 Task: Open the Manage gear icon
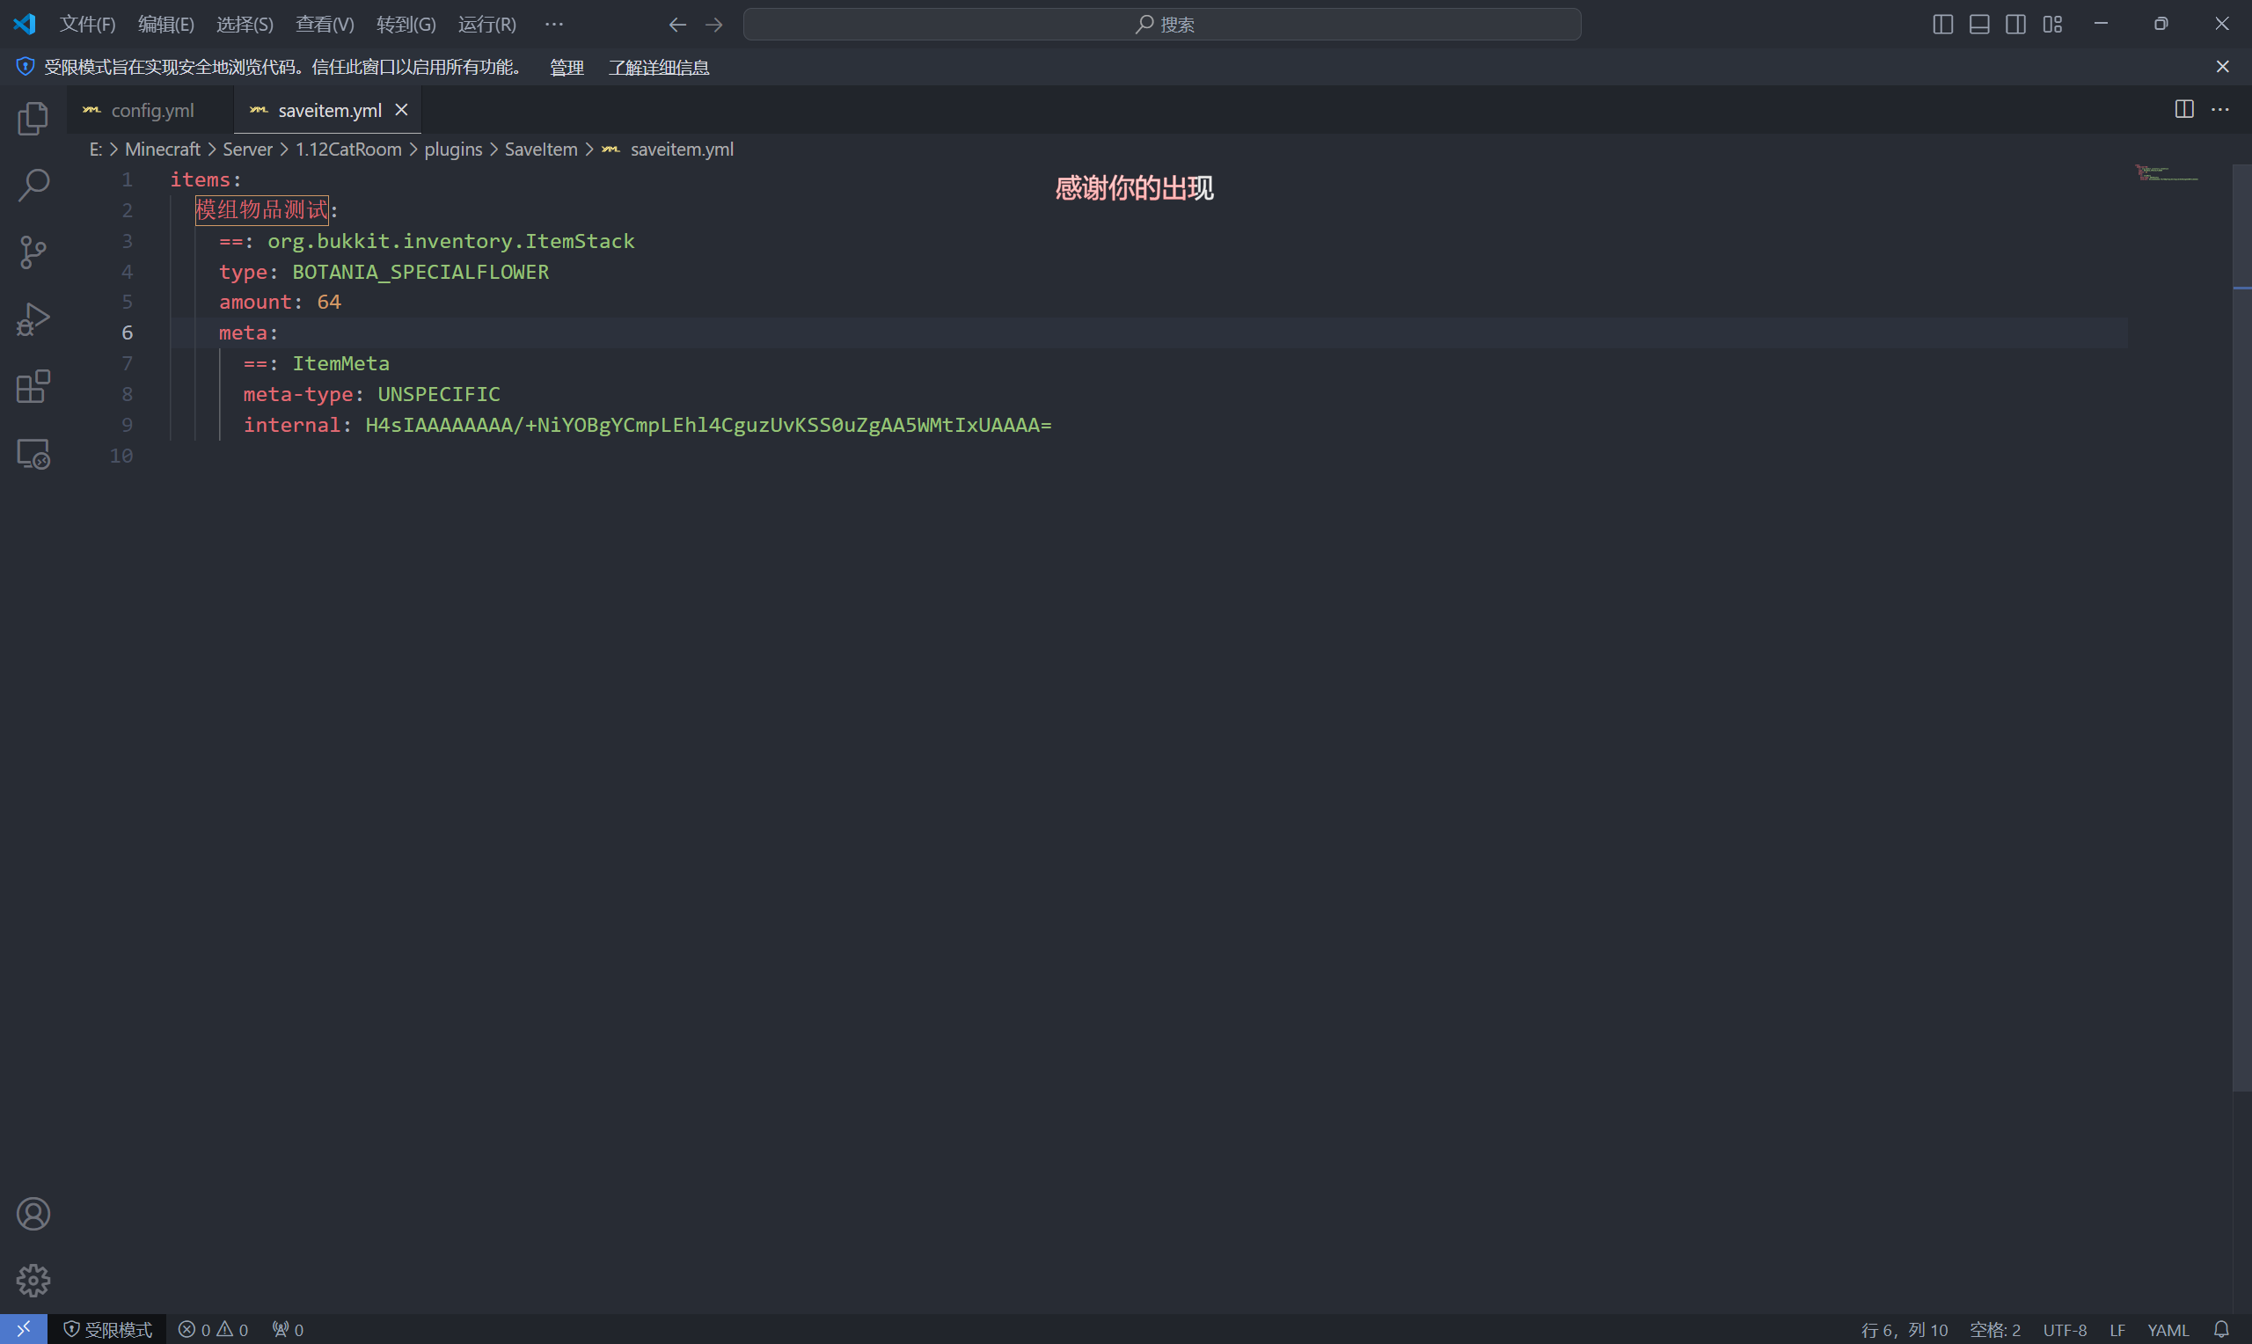pyautogui.click(x=33, y=1281)
